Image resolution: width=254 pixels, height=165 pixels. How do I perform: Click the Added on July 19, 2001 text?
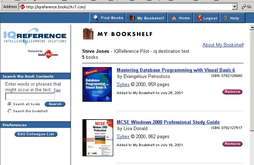point(150,145)
